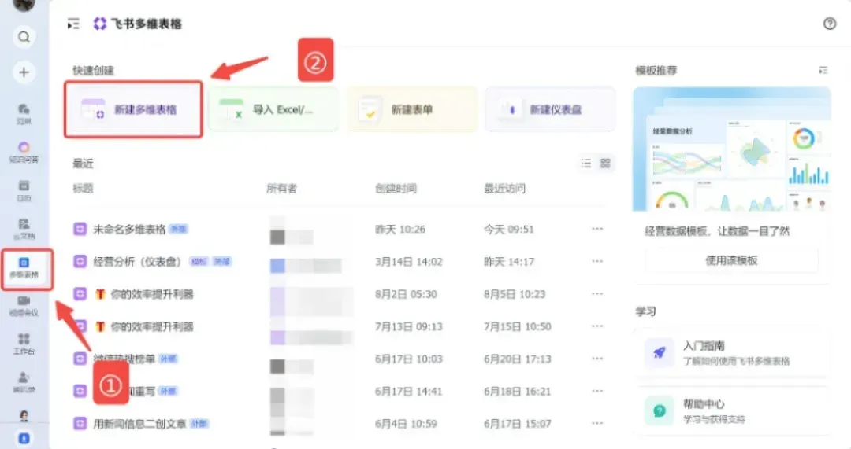Click the 使用该模板 button

pos(731,260)
